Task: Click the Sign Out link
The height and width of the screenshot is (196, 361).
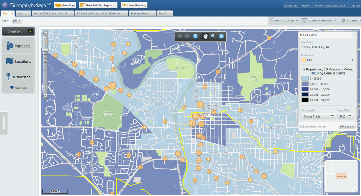Action: coord(355,6)
